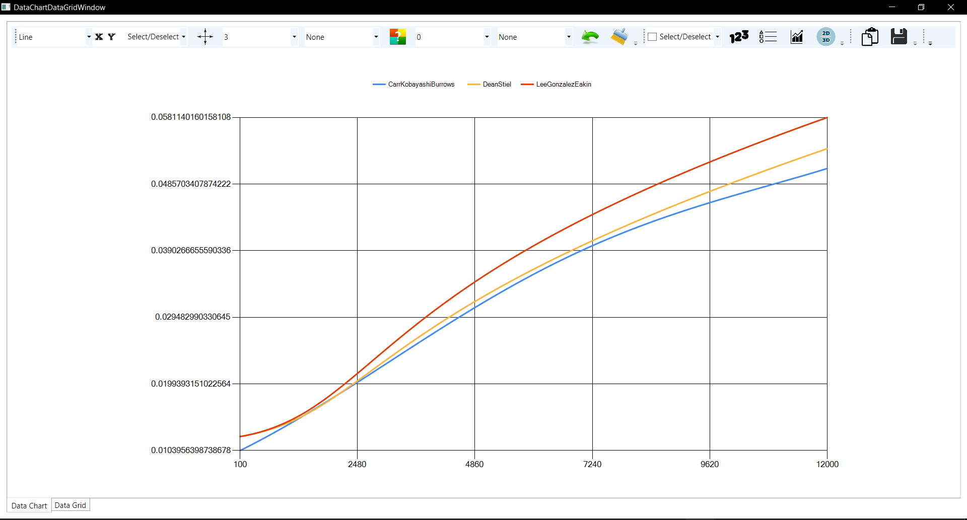Switch to the Data Grid tab
The image size is (967, 520).
tap(71, 505)
